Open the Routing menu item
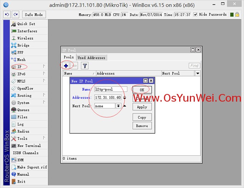The image size is (244, 188). [x=29, y=96]
